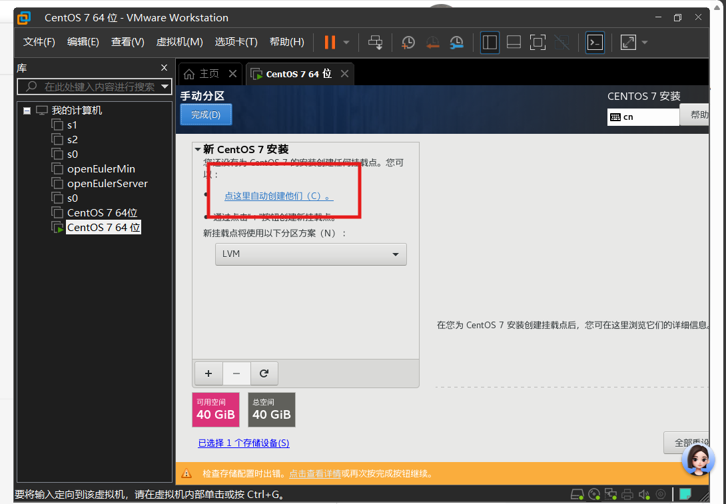The height and width of the screenshot is (504, 726).
Task: Click the hard disk status icon
Action: pos(576,495)
